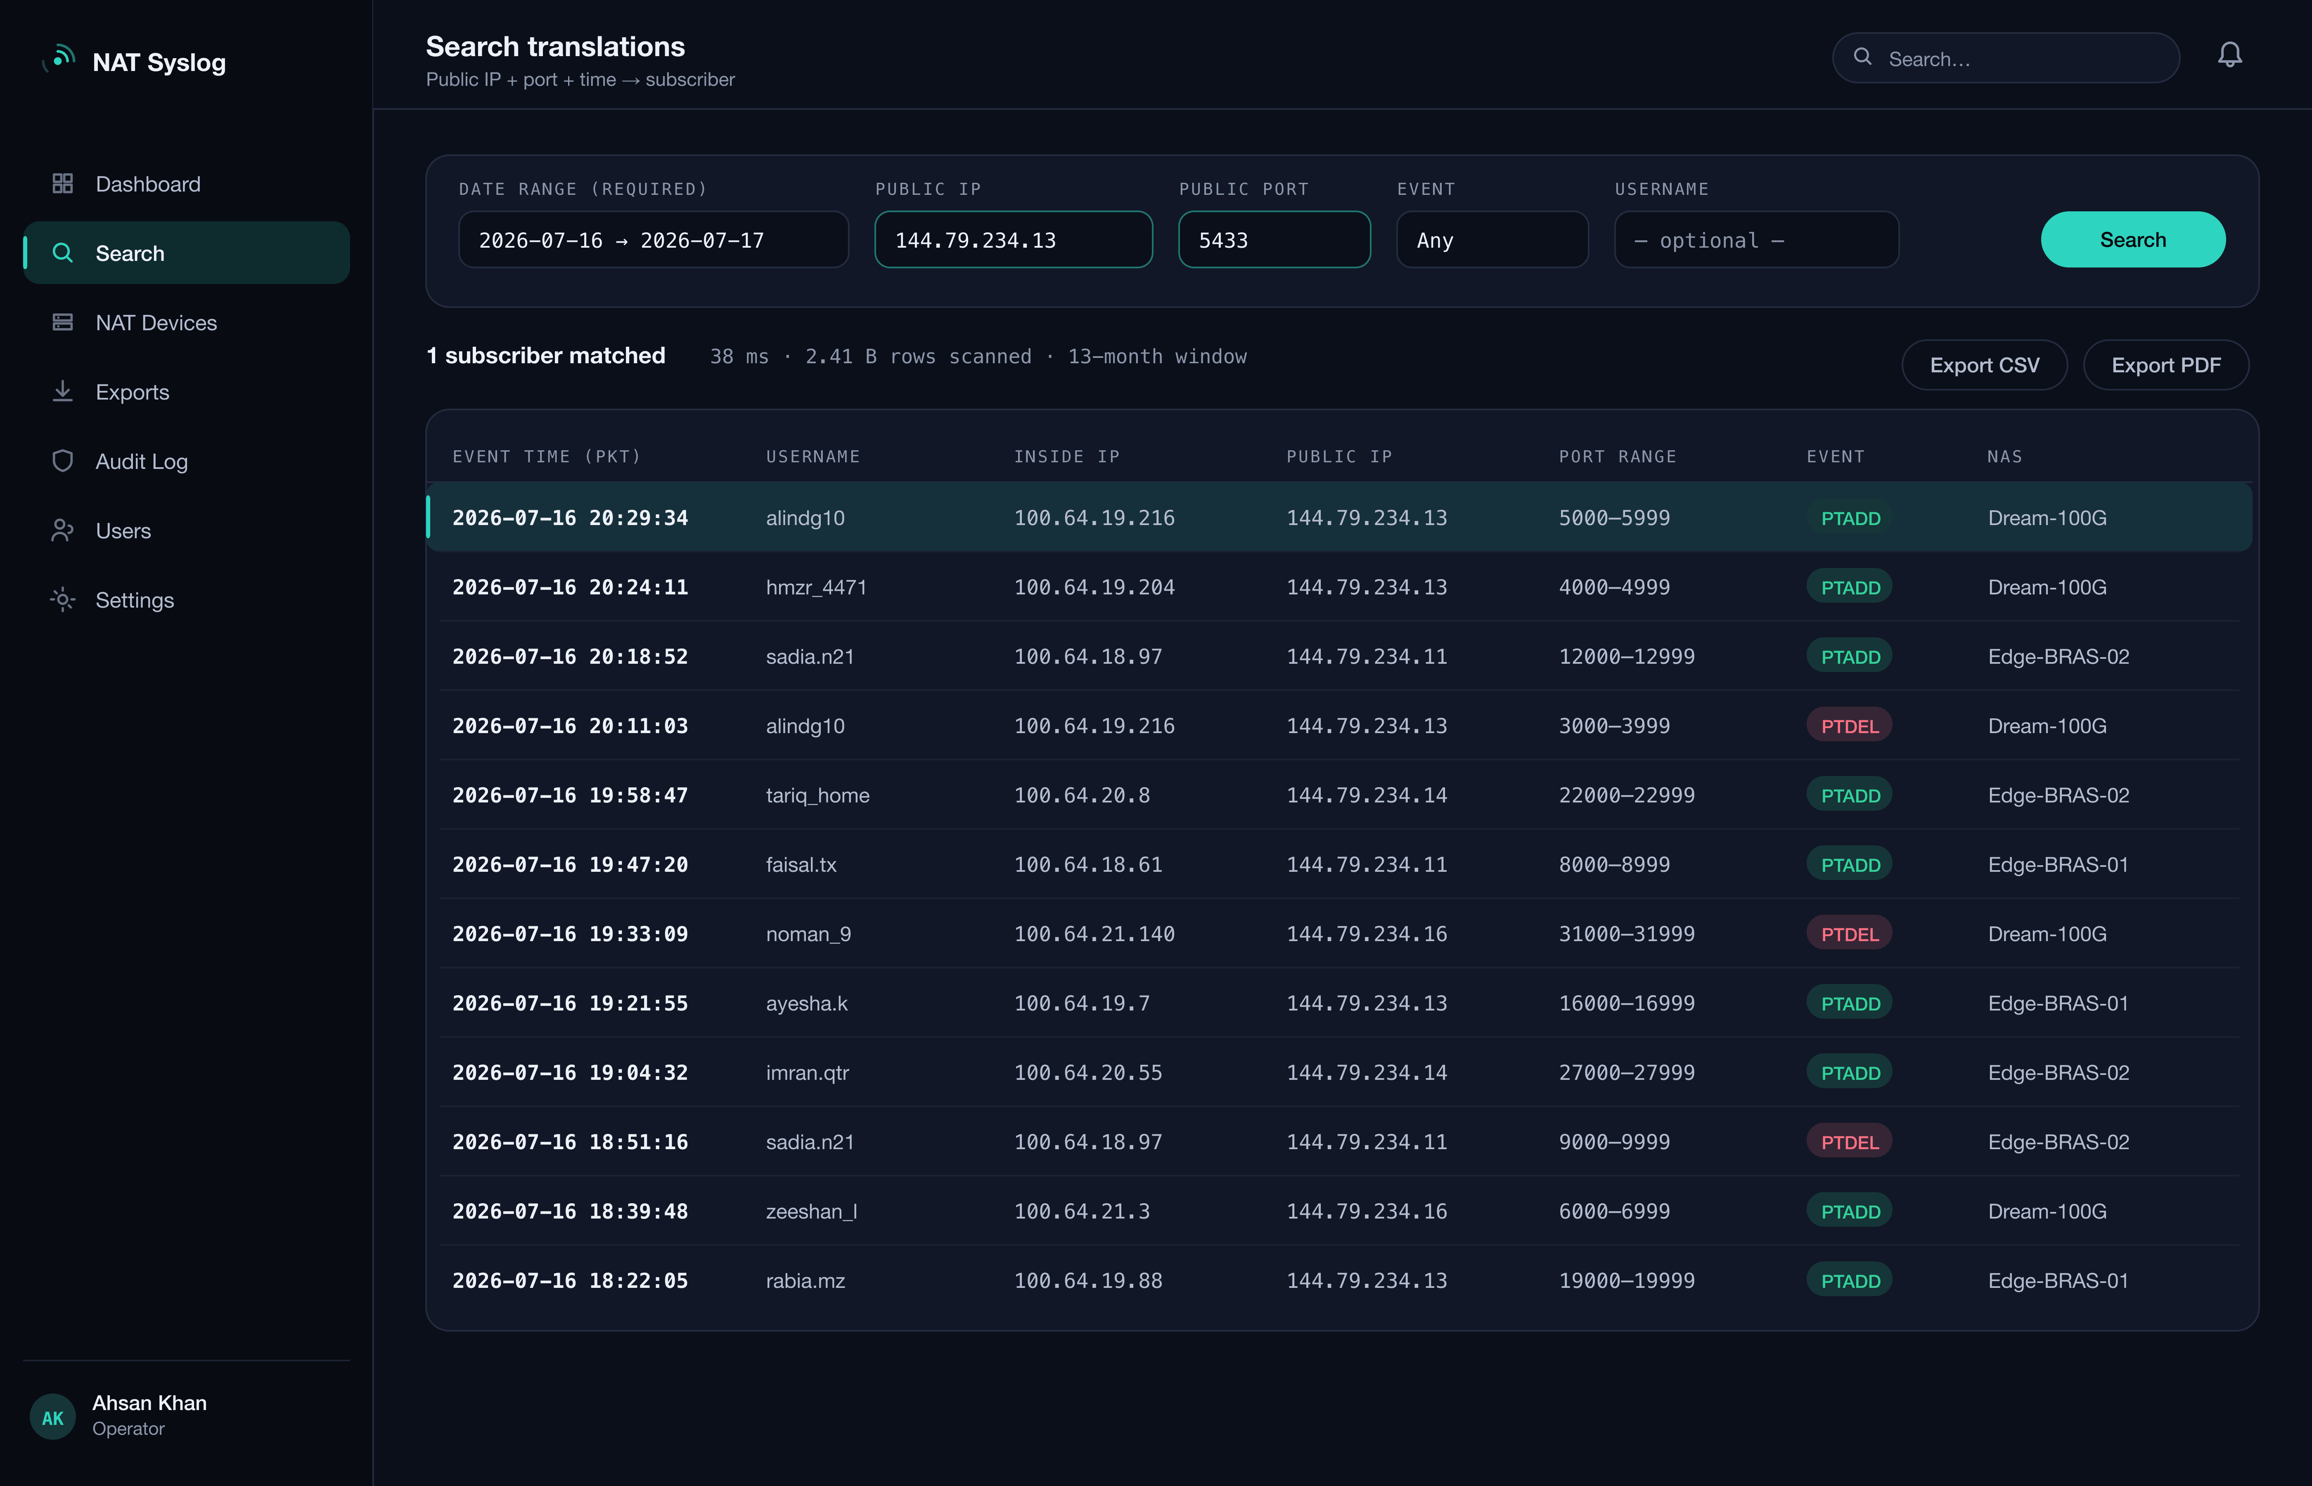This screenshot has height=1486, width=2312.
Task: Click the Username column header in the table
Action: [x=813, y=457]
